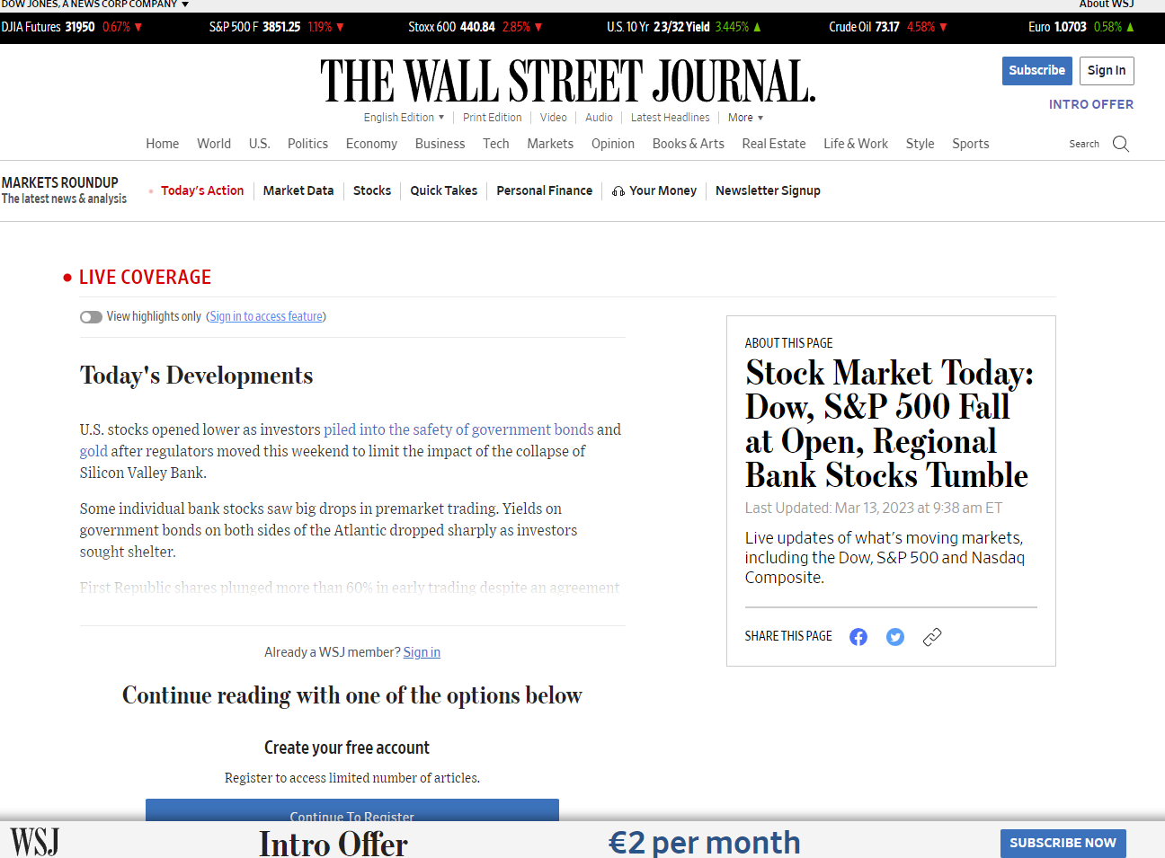Open the Real Estate section
The width and height of the screenshot is (1165, 858).
pyautogui.click(x=774, y=144)
